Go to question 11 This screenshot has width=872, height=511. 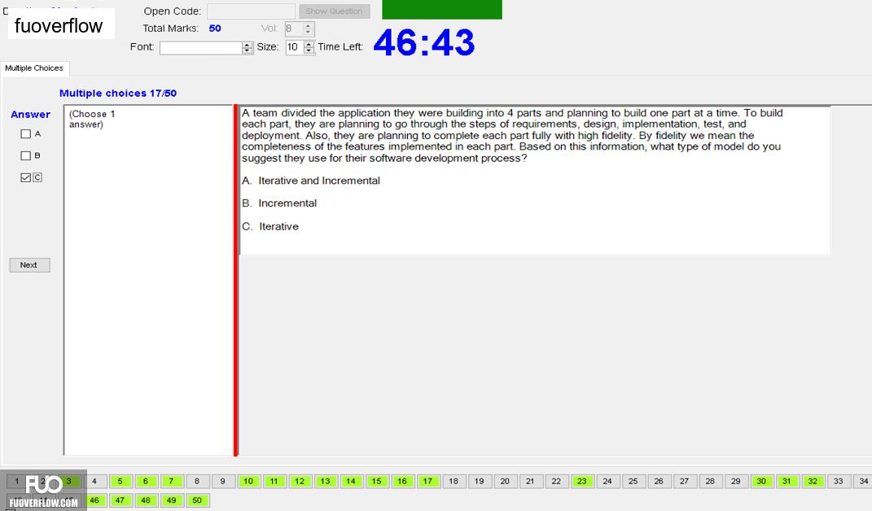pyautogui.click(x=274, y=481)
